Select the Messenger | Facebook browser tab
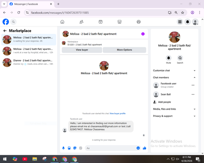Viewport: 204px width, 163px height. pos(31,4)
